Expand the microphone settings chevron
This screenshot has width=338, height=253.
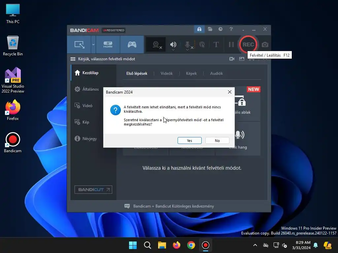187,50
